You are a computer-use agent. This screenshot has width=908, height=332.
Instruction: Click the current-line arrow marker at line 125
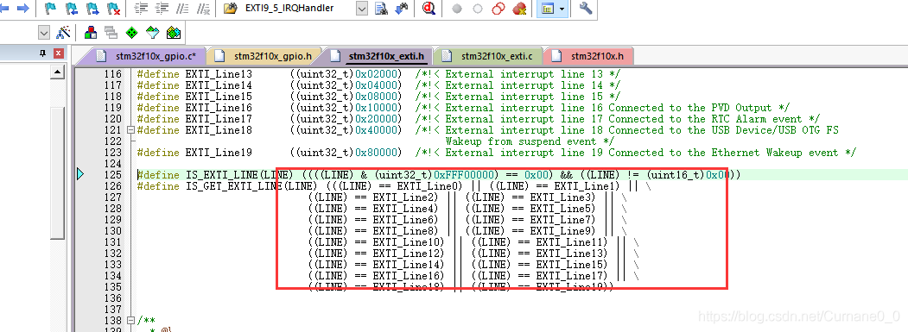click(x=80, y=174)
